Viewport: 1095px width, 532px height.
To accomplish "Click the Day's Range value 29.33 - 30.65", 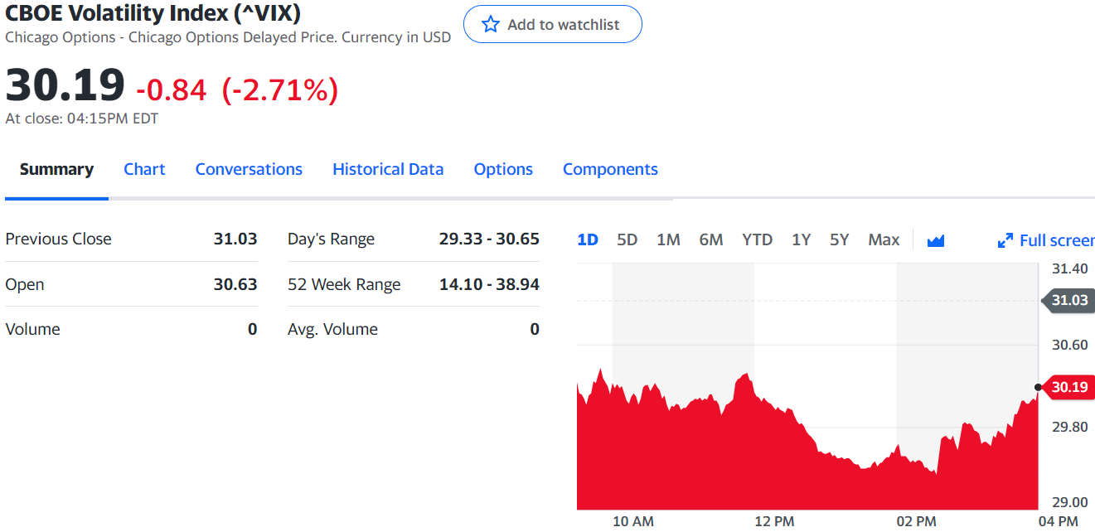I will (x=489, y=239).
